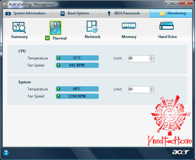
Task: Click the Memory label text
Action: (x=129, y=37)
